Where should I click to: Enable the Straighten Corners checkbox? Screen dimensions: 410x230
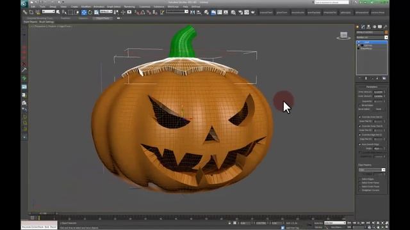point(360,190)
